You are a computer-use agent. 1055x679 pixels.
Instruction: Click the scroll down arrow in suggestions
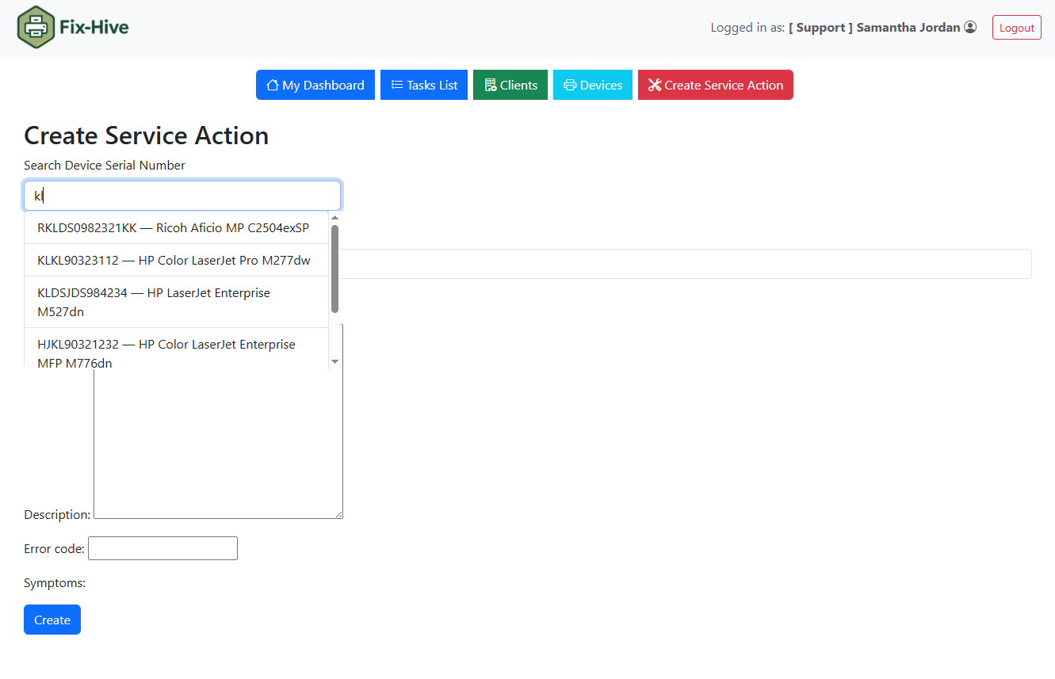[334, 361]
